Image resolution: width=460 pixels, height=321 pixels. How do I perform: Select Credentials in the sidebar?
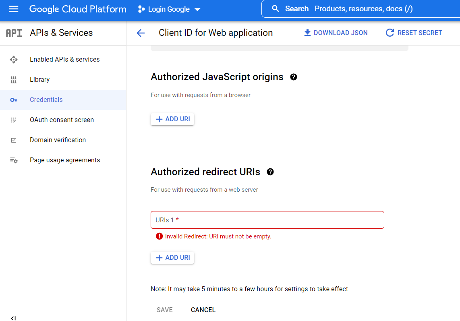point(63,100)
